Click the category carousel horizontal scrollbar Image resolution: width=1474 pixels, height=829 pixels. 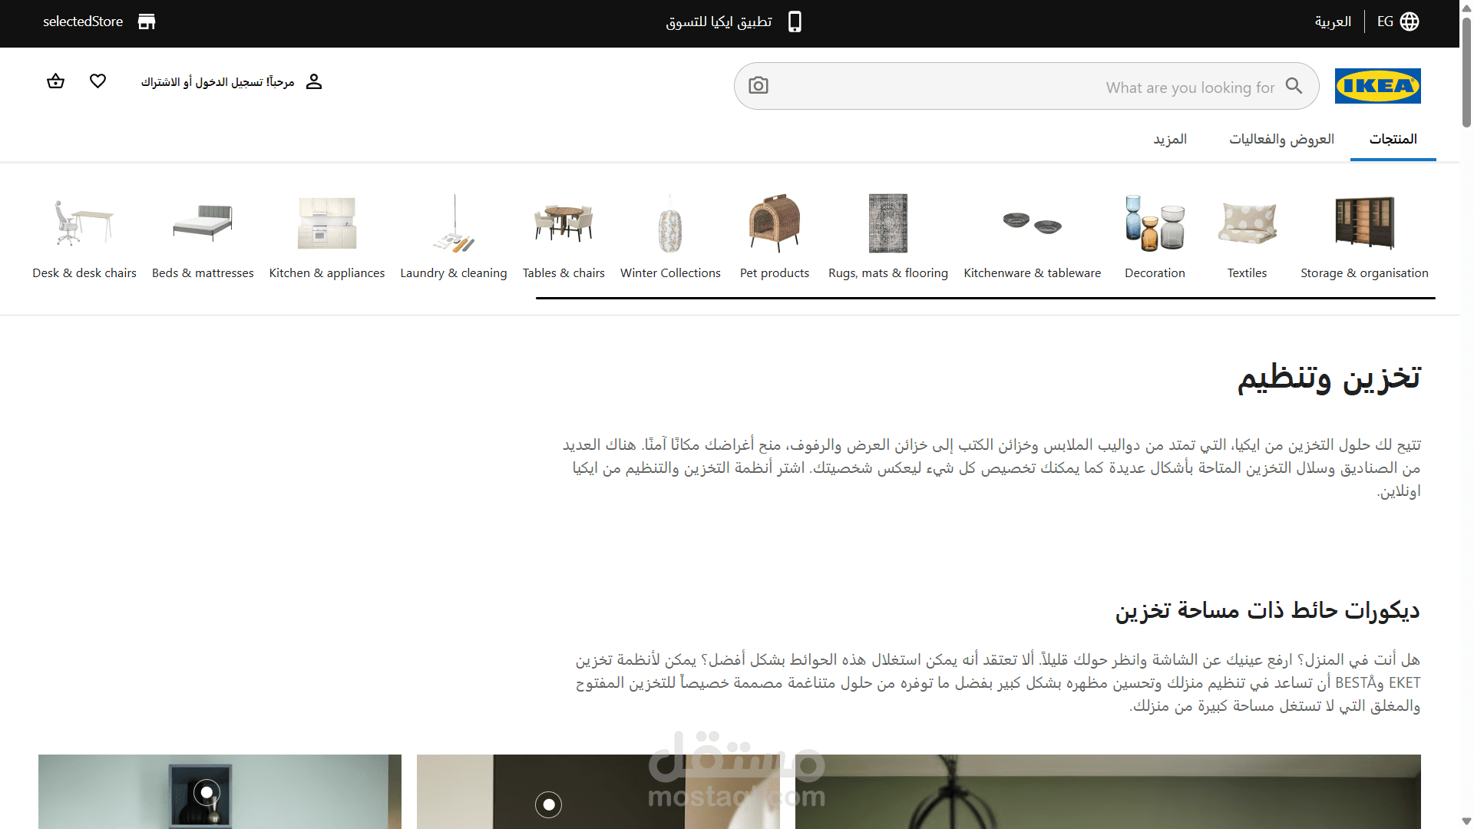[985, 298]
